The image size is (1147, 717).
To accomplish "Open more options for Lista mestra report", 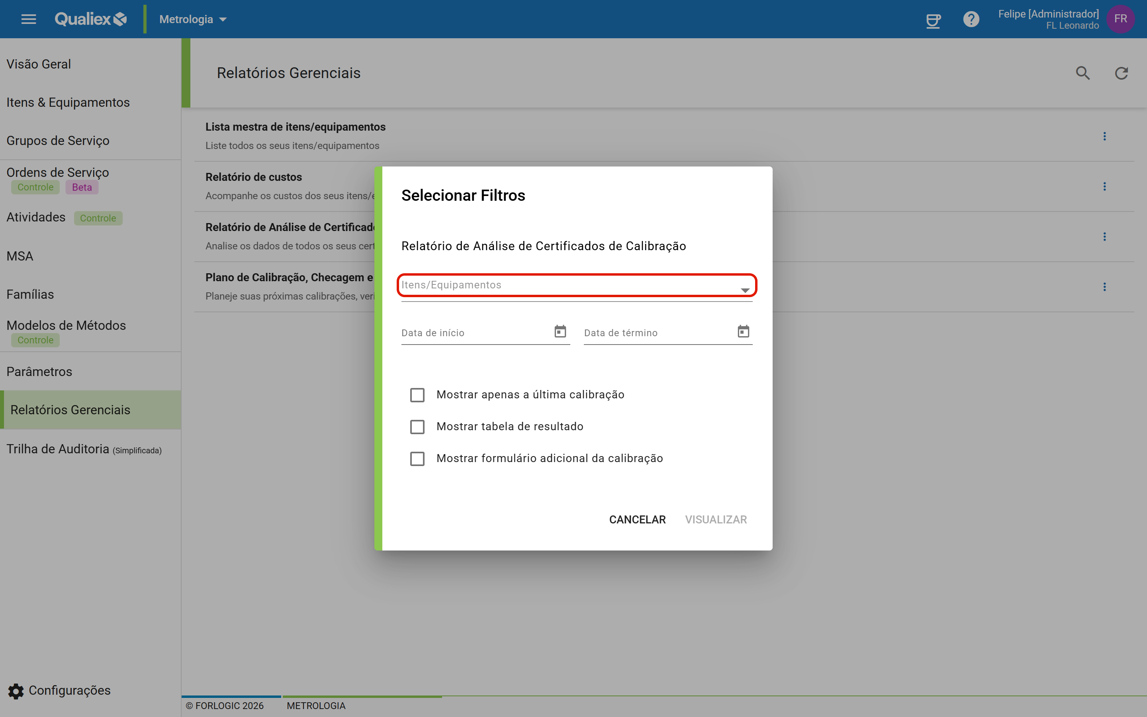I will 1104,137.
